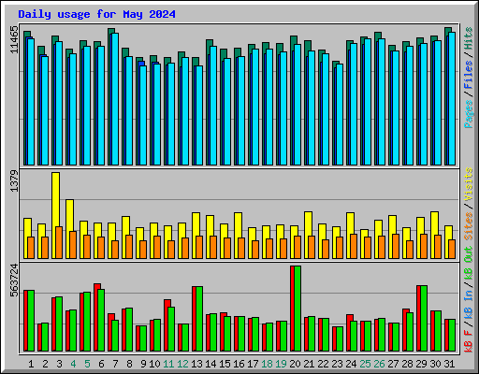Select day label 22 on the x-axis
This screenshot has width=479, height=374.
tap(323, 364)
